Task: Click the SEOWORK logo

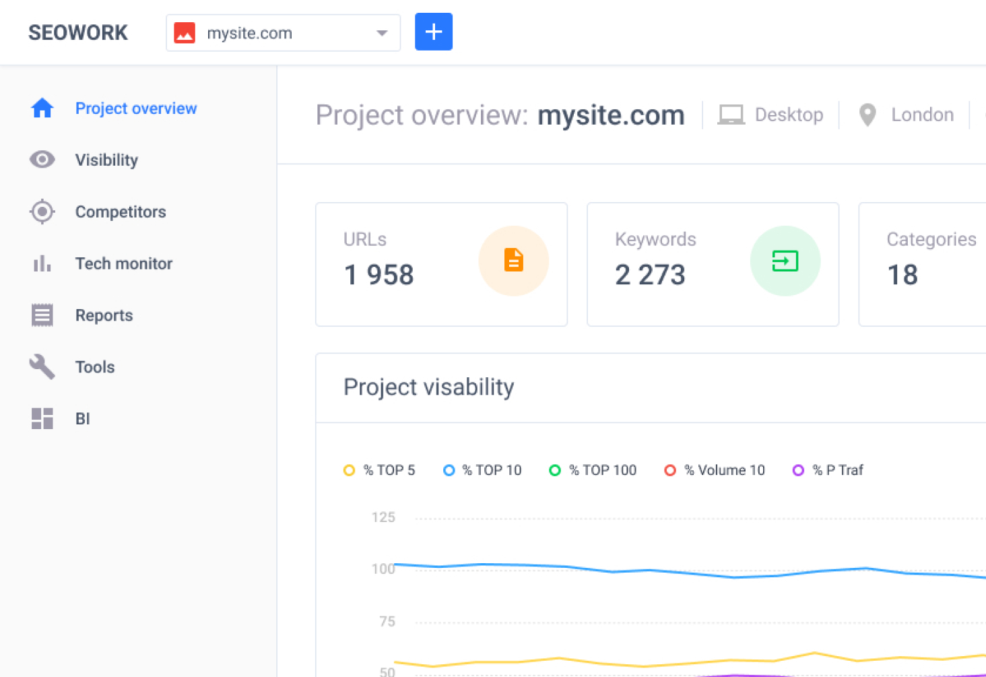Action: click(78, 33)
